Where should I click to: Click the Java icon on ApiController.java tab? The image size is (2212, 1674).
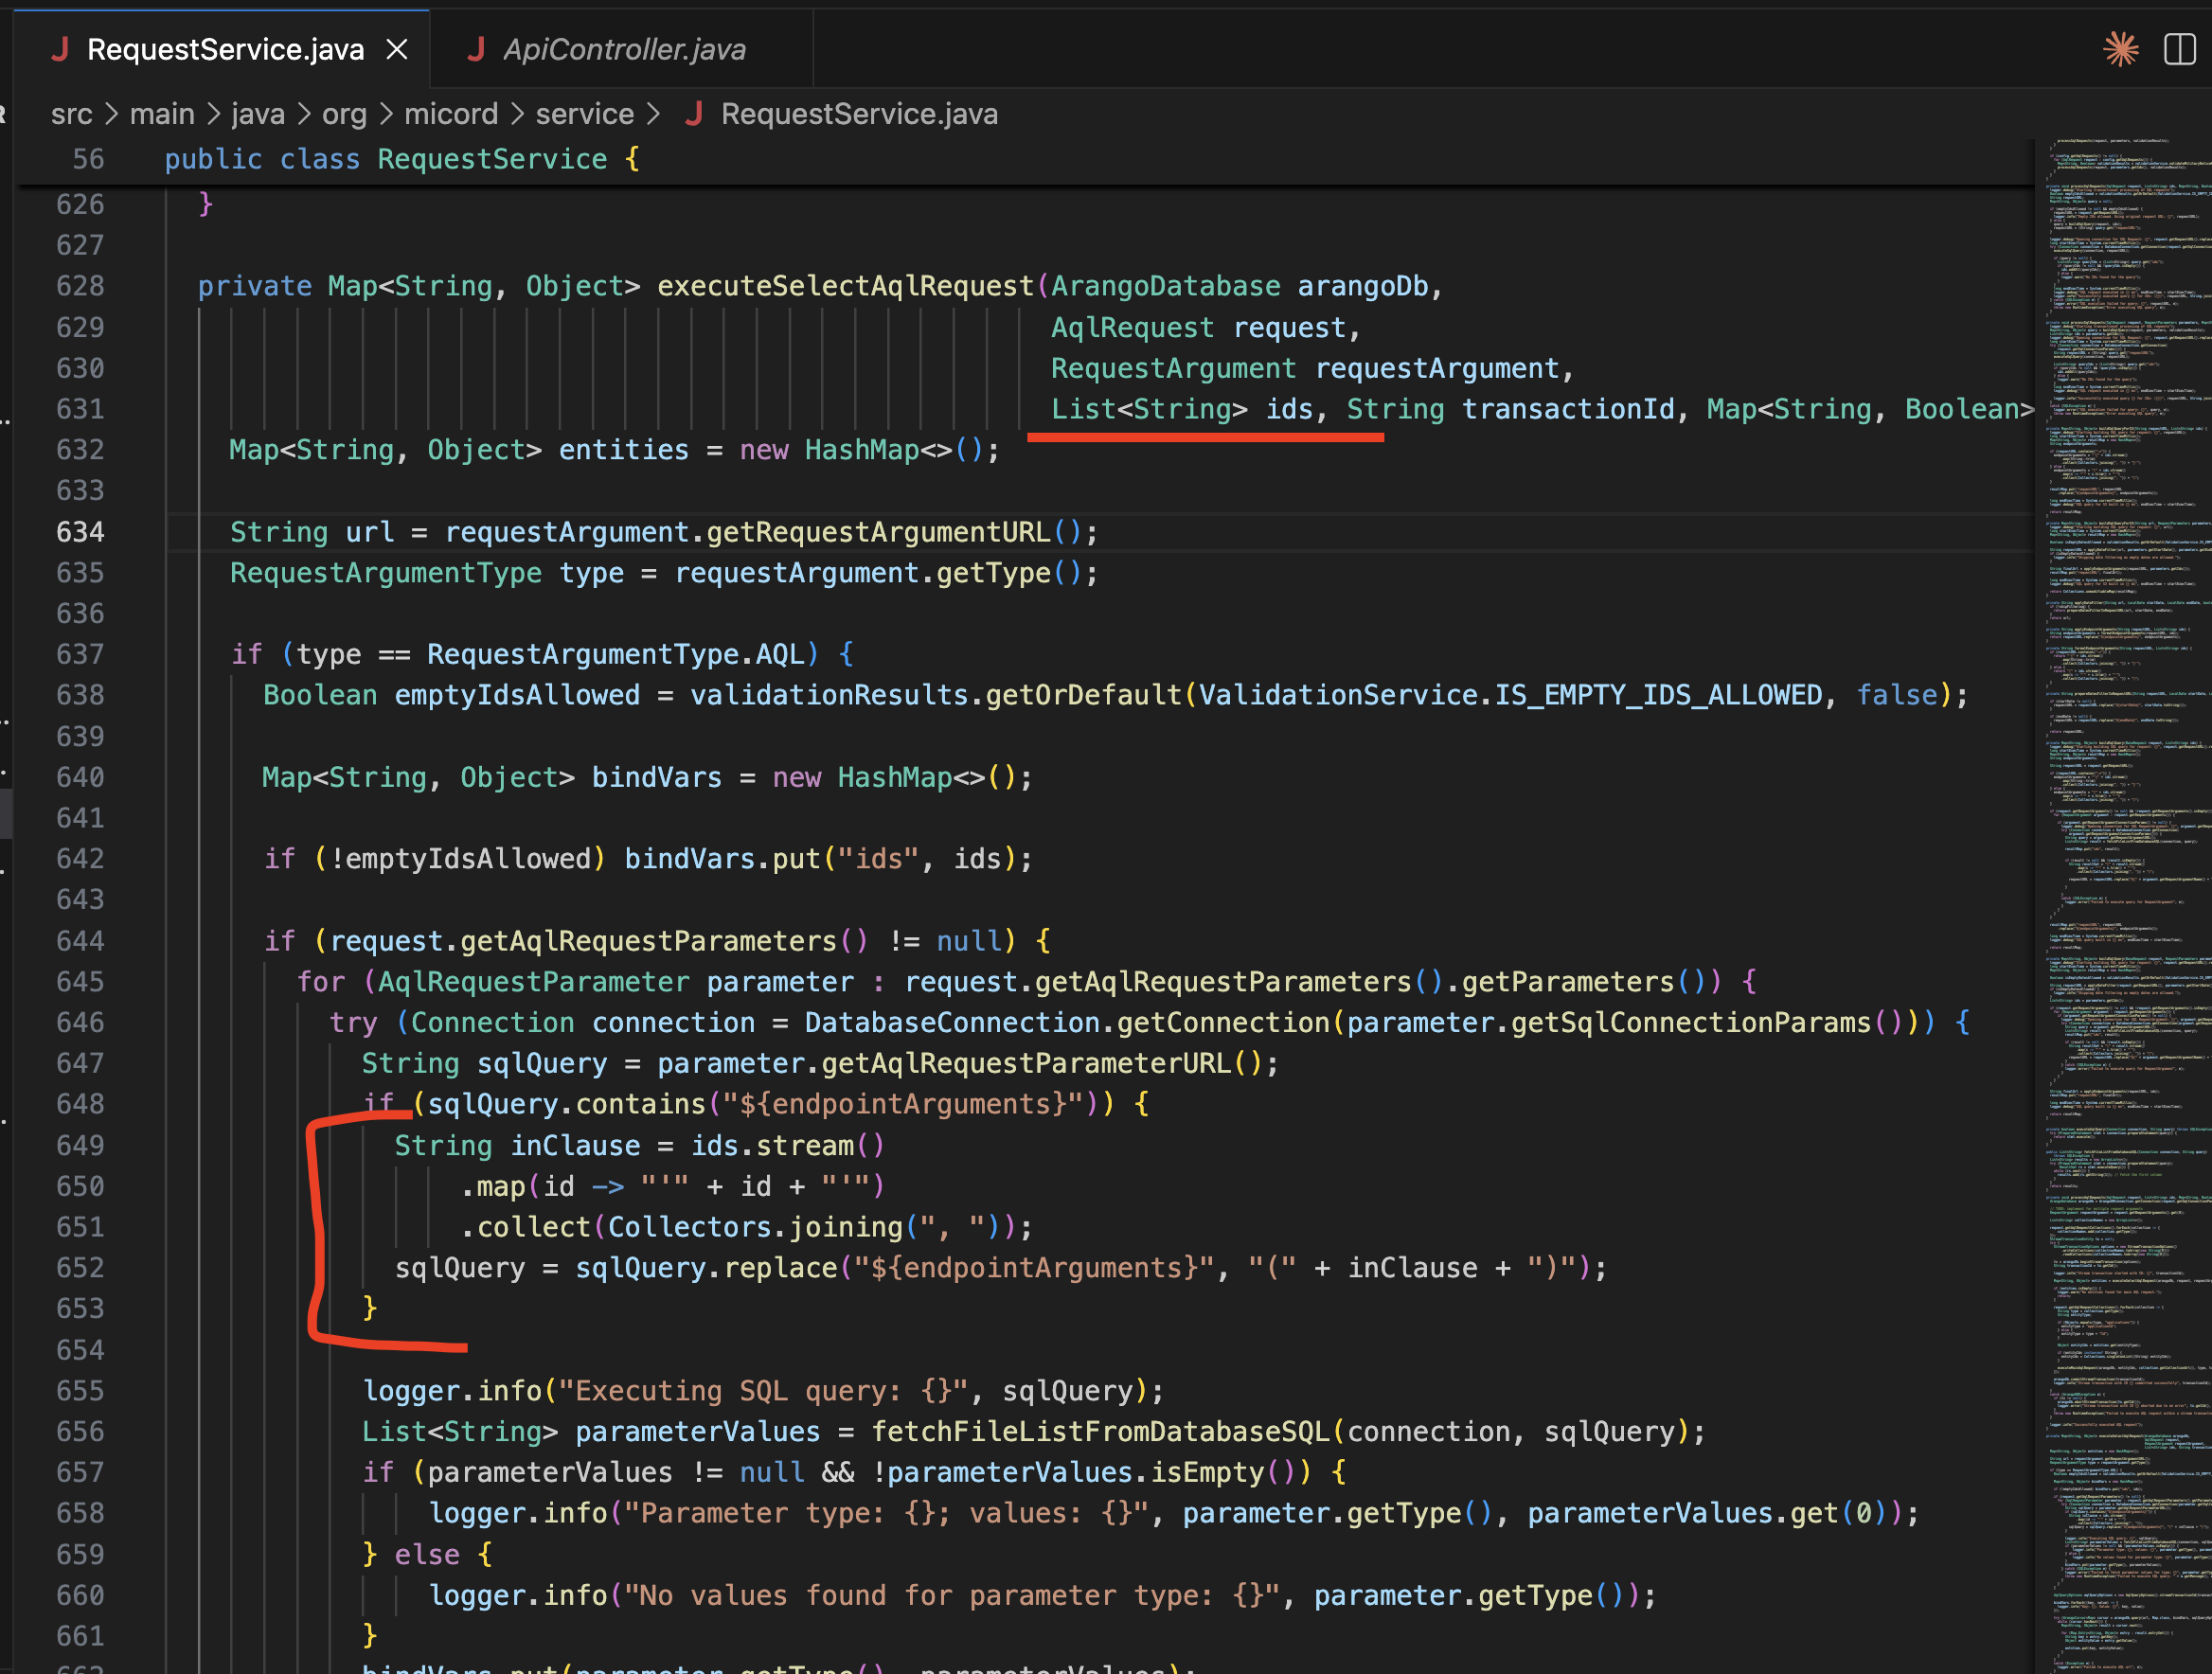[x=476, y=49]
